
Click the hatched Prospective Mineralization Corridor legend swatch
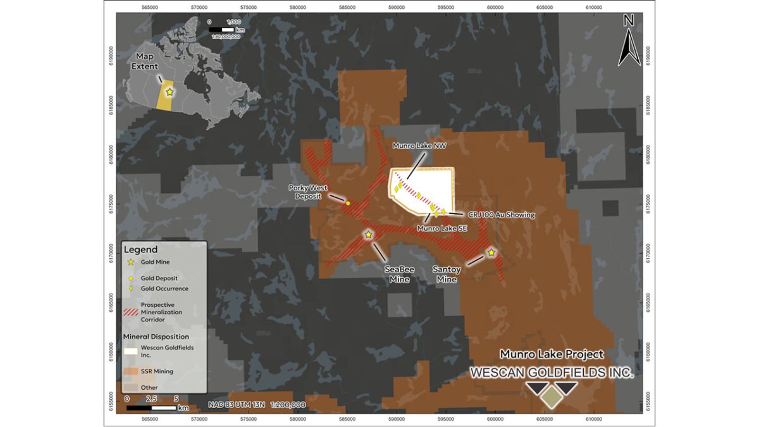pos(132,312)
